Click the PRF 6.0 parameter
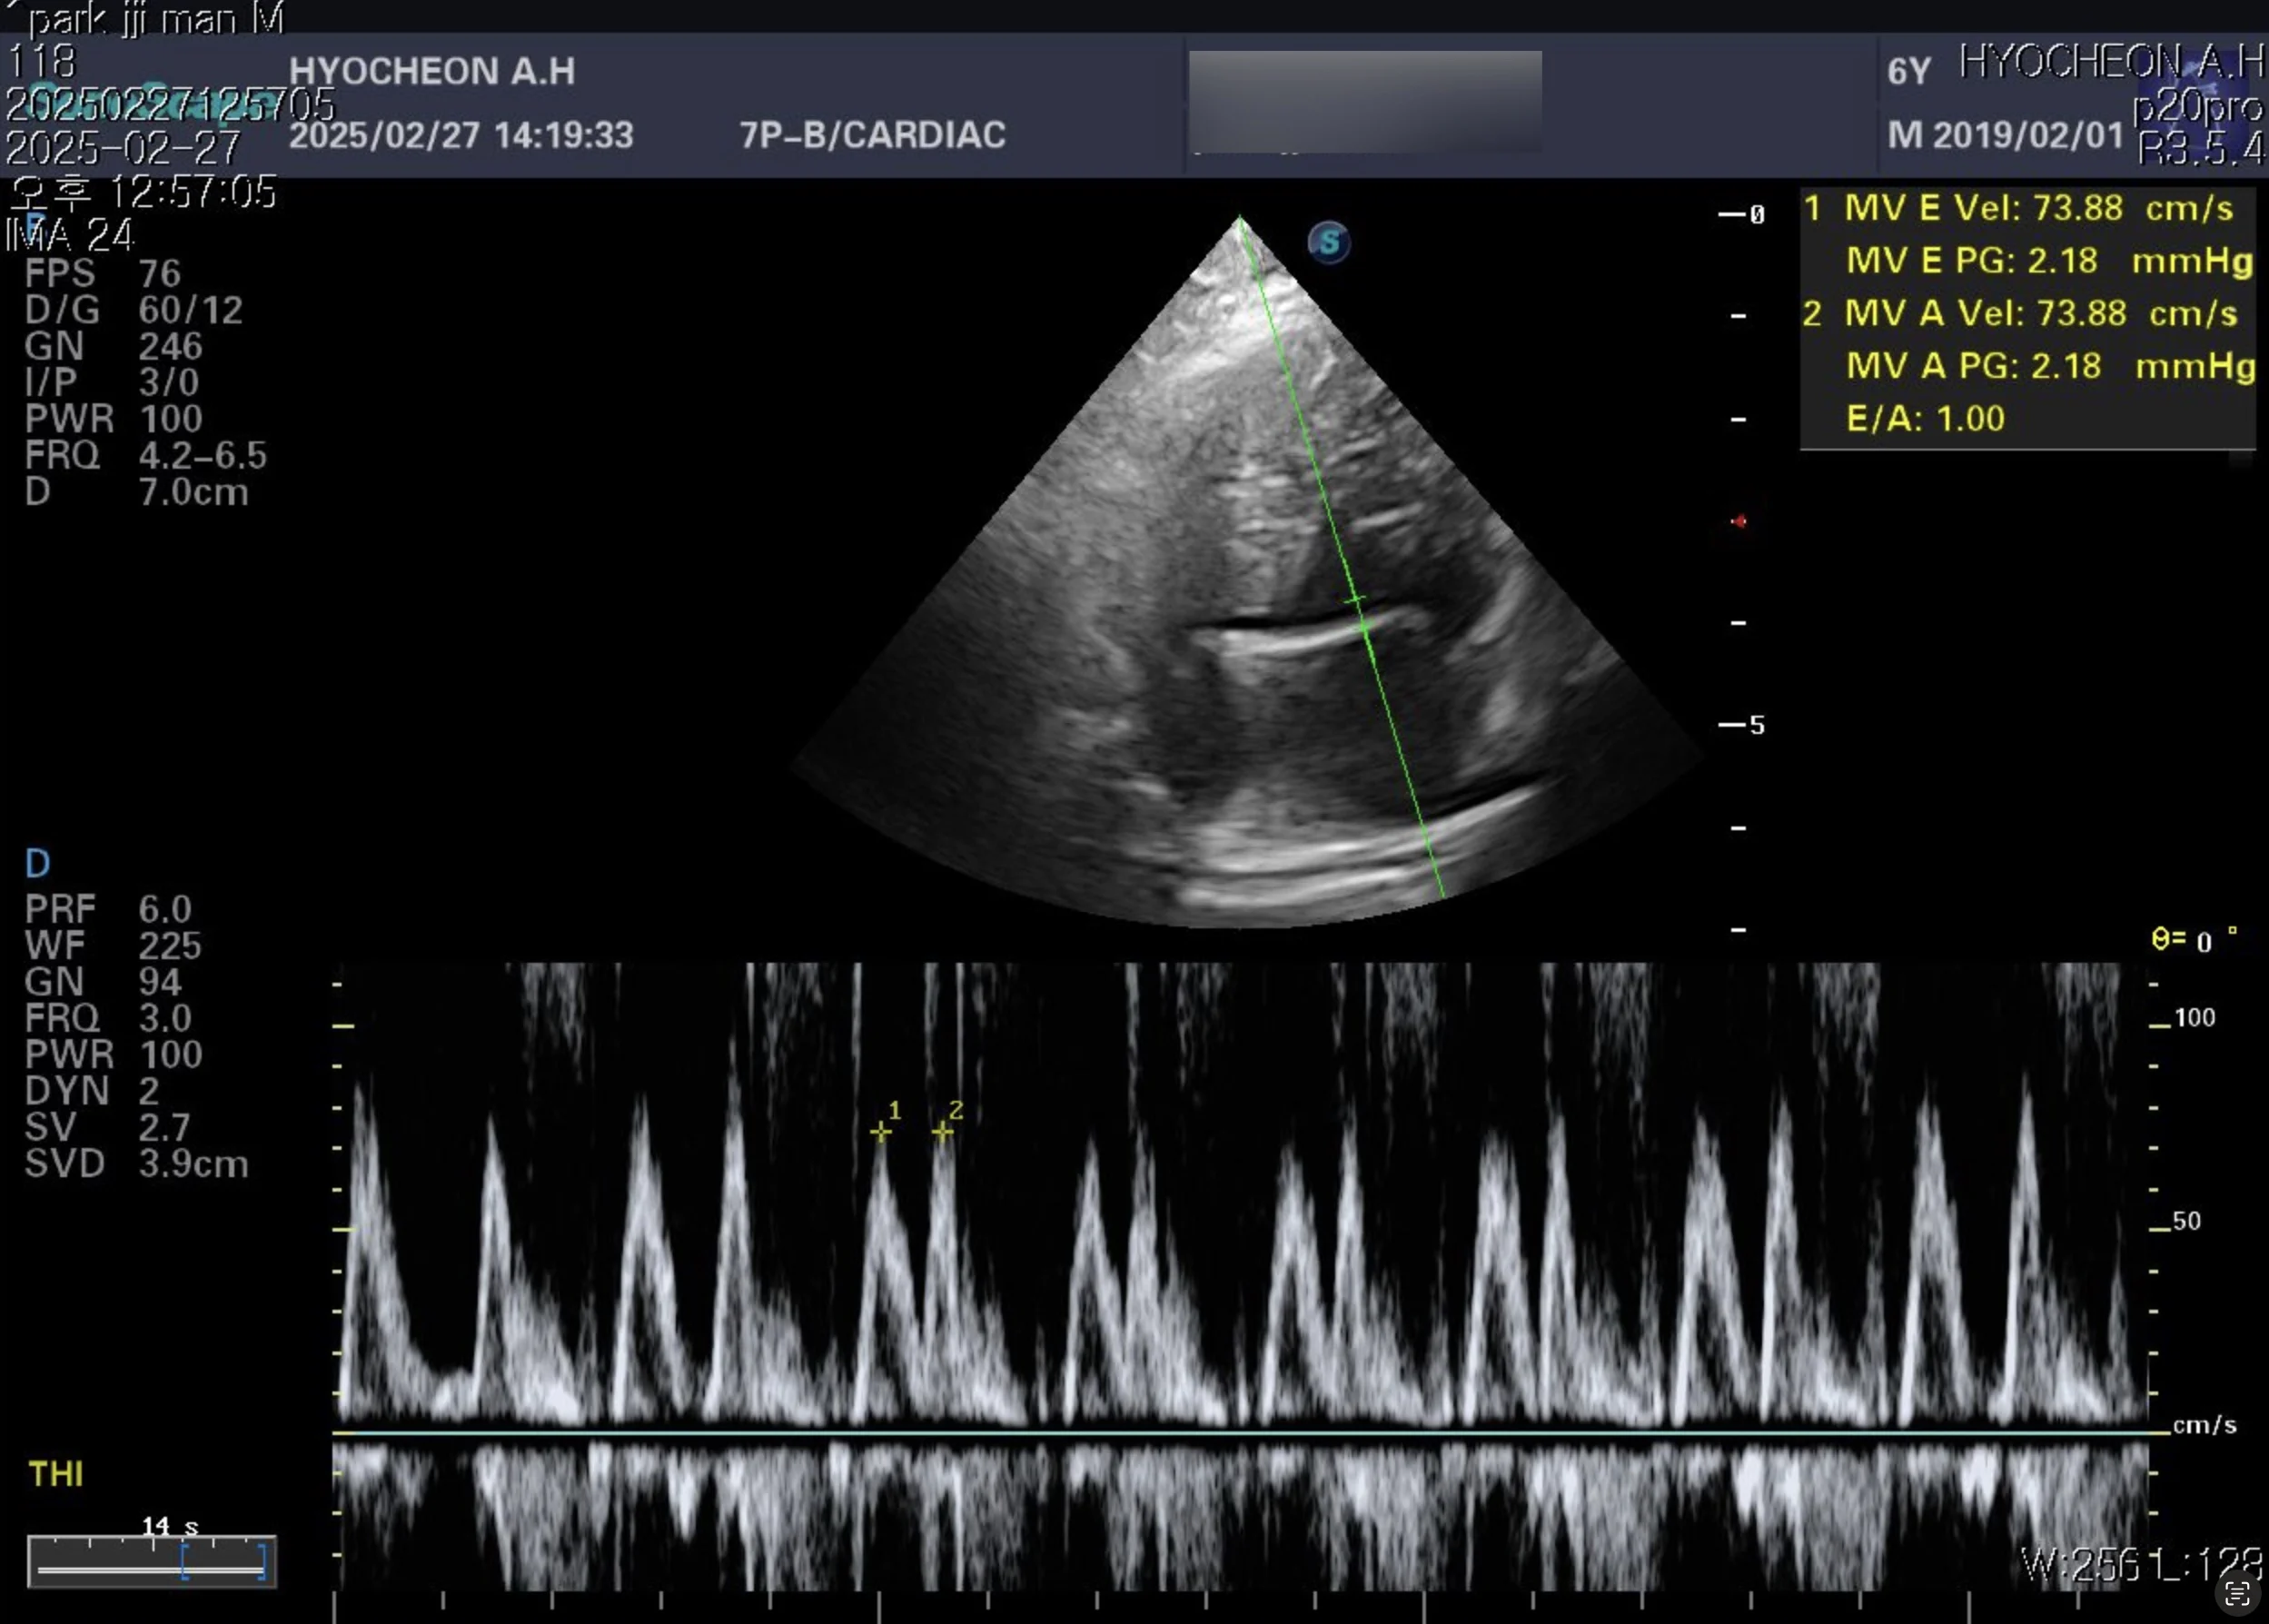This screenshot has height=1624, width=2269. click(x=108, y=909)
